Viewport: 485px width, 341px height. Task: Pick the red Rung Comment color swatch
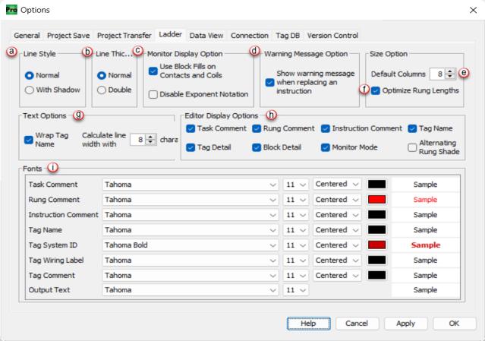377,199
